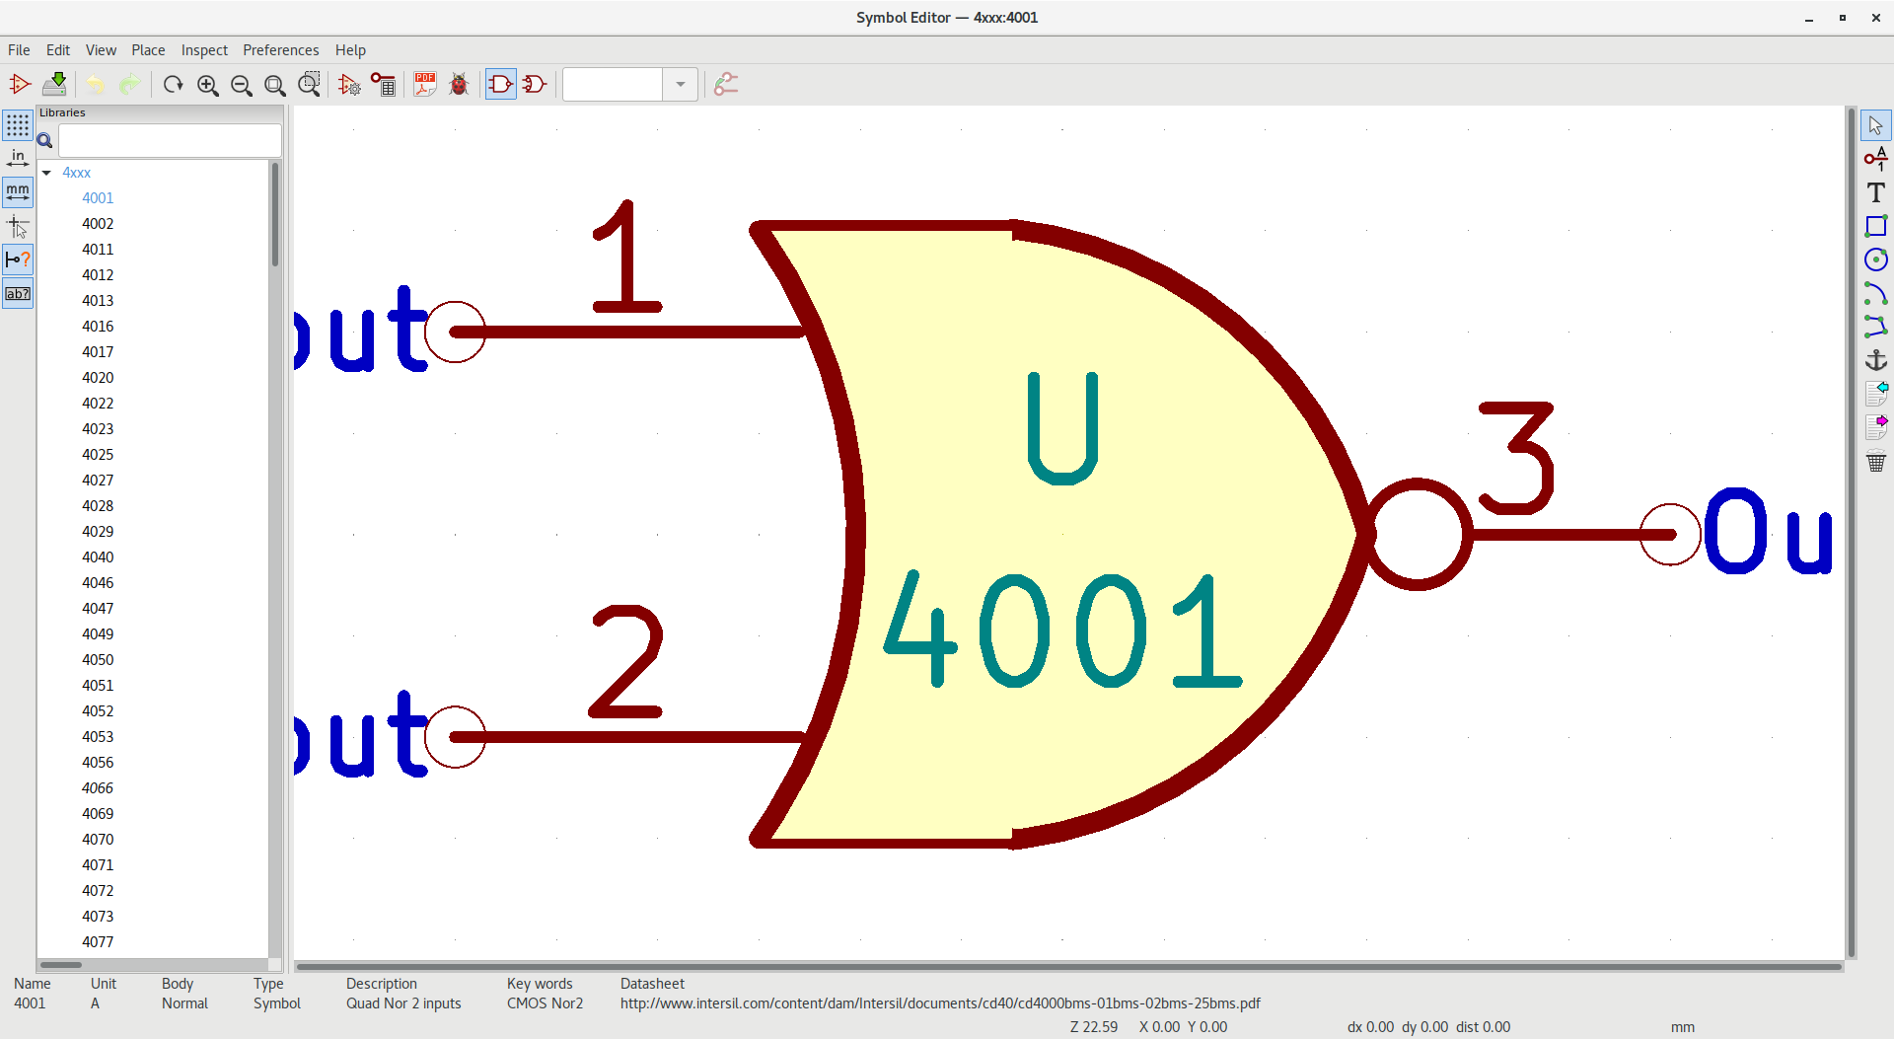1894x1039 pixels.
Task: Select symbol 4011 in the library list
Action: click(98, 250)
